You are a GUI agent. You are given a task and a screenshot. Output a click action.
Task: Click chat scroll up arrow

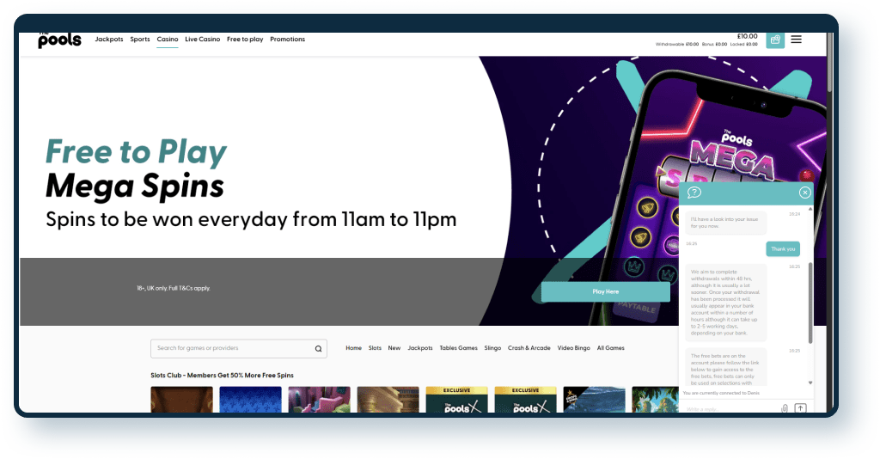tap(810, 209)
